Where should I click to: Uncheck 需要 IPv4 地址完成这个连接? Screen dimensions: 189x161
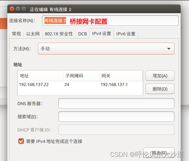coord(21,141)
